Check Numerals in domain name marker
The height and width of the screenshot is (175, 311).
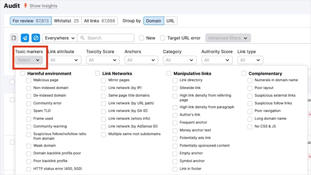pyautogui.click(x=250, y=80)
